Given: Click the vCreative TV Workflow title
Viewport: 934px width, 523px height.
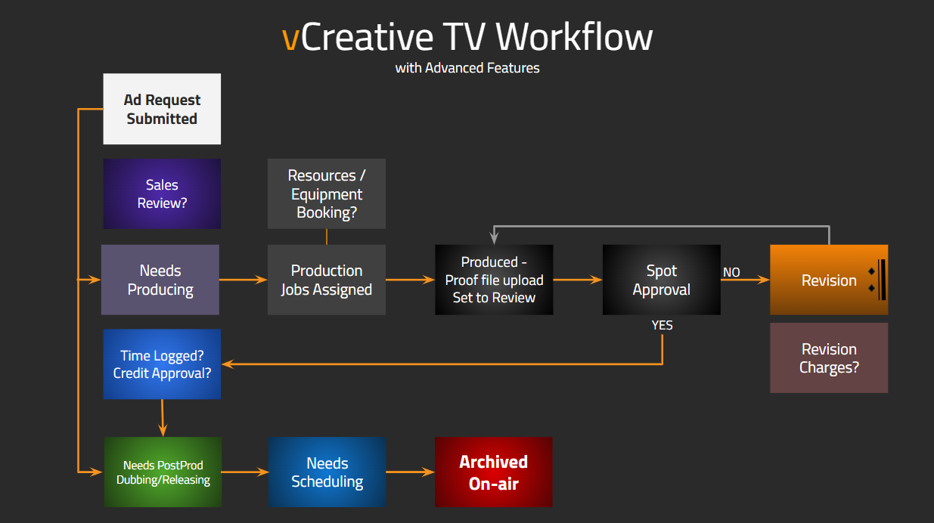Looking at the screenshot, I should (467, 36).
